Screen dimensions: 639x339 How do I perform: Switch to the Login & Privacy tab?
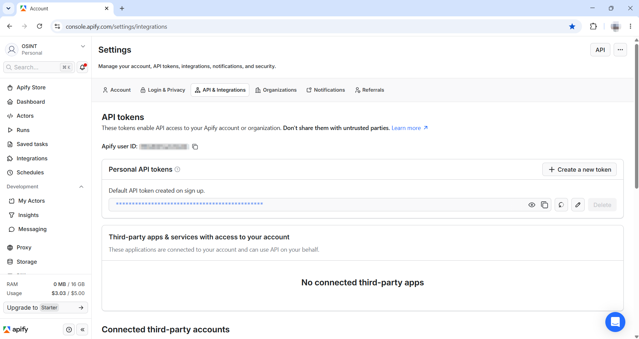click(x=163, y=90)
